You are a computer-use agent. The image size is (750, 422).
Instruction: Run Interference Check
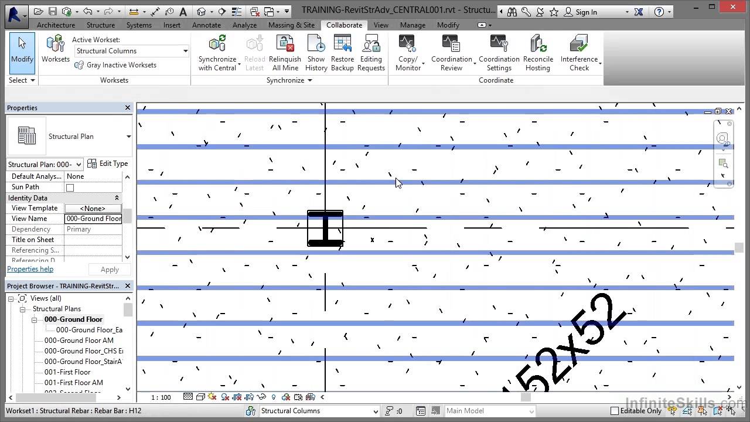click(x=579, y=53)
